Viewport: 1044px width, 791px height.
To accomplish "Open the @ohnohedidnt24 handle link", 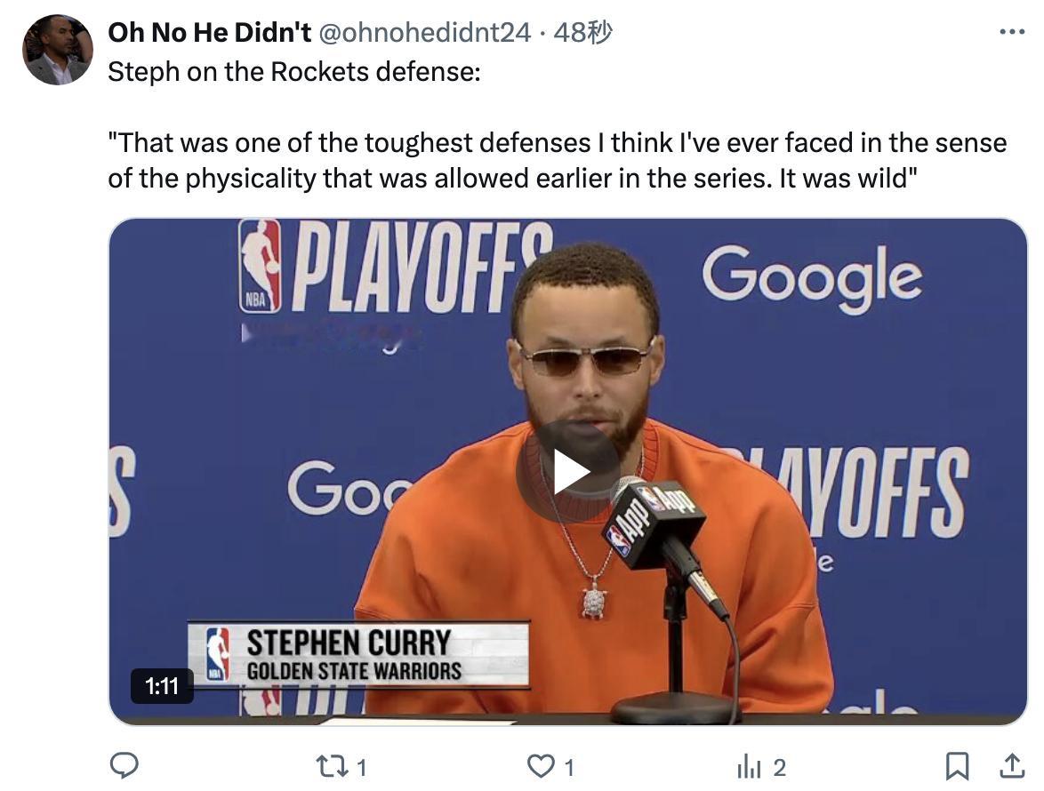I will 425,32.
